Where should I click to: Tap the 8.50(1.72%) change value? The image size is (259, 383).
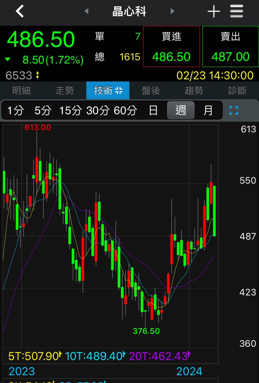pyautogui.click(x=53, y=60)
